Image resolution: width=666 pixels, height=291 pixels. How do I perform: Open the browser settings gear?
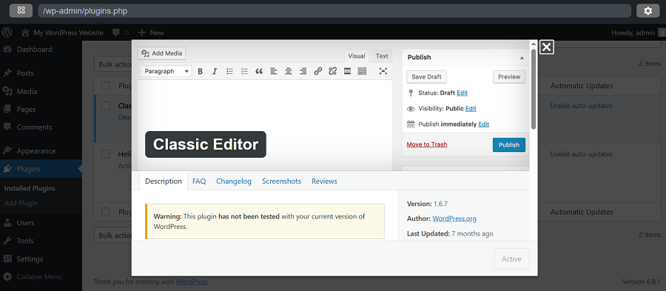(x=647, y=11)
